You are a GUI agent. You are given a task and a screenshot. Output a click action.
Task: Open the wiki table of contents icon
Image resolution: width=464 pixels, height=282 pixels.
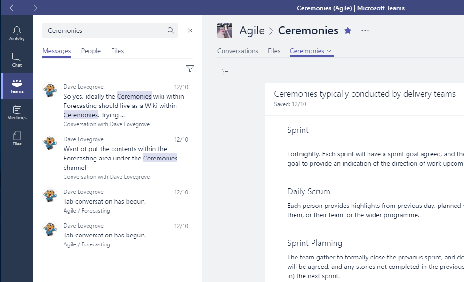(225, 71)
